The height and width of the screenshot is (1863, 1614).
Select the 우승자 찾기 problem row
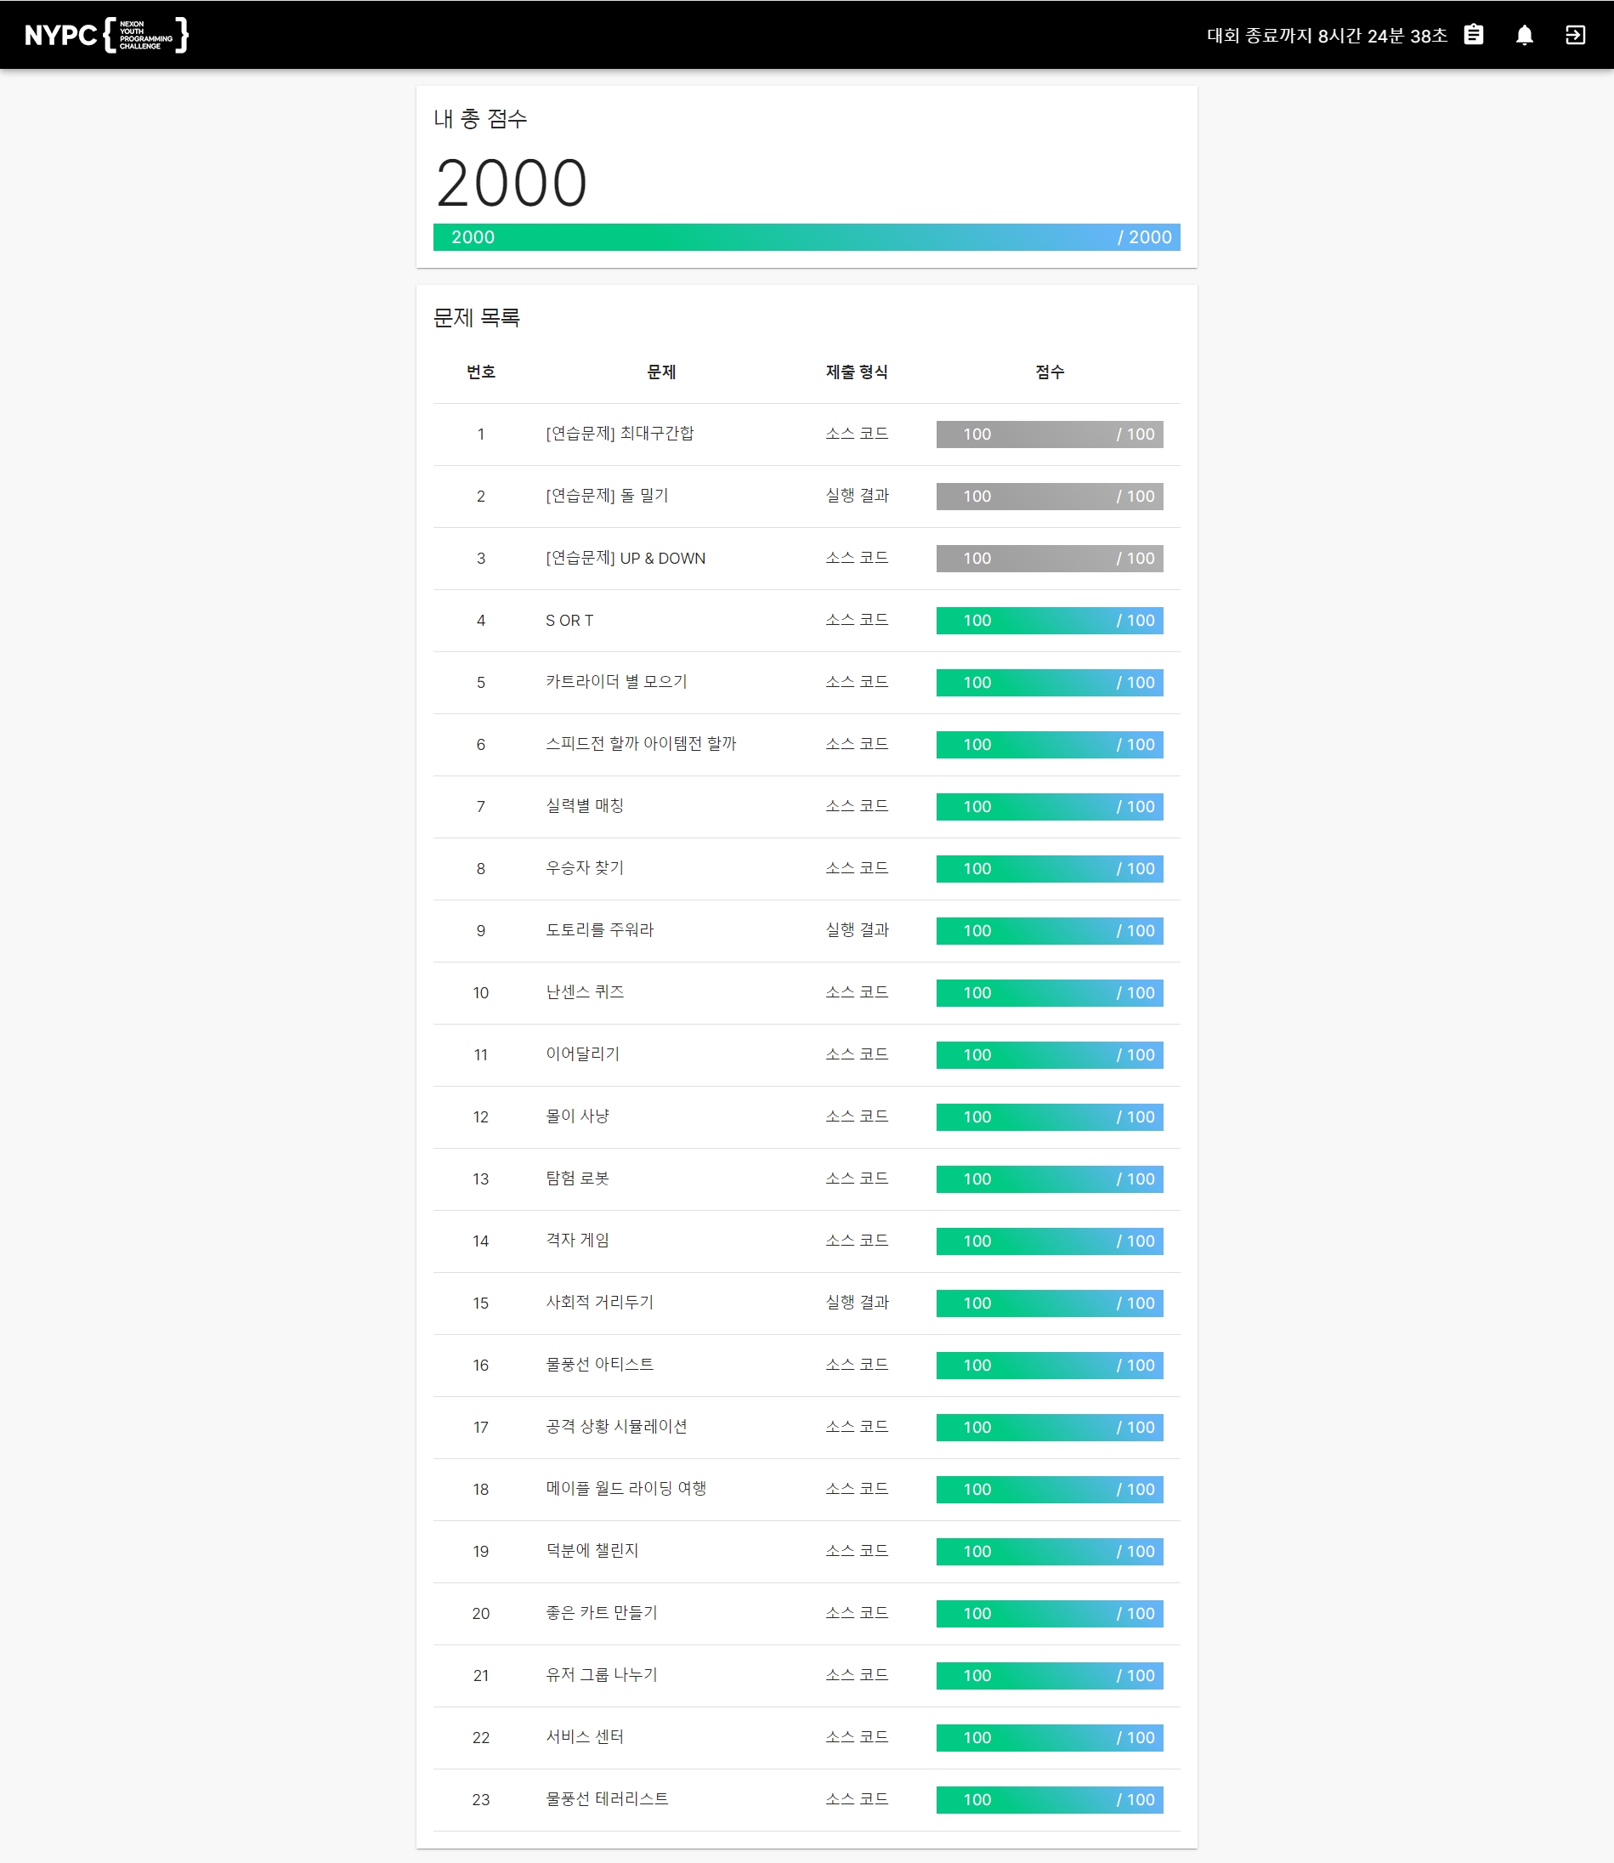click(x=806, y=868)
